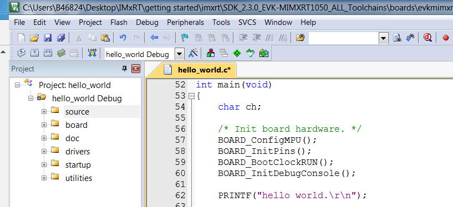Image resolution: width=453 pixels, height=207 pixels.
Task: Insert or remove bookmark flag
Action: pos(184,38)
